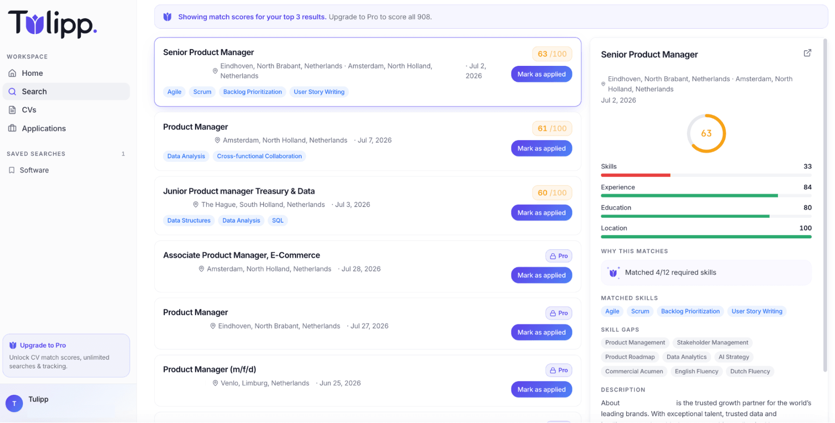Click the Skills score progress bar

[706, 175]
